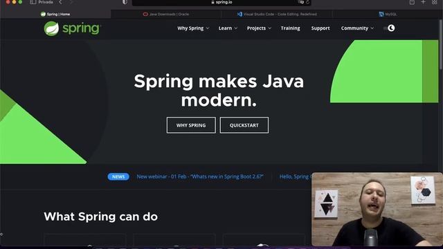Click the Safari share icon
This screenshot has height=249, width=443.
click(412, 2)
